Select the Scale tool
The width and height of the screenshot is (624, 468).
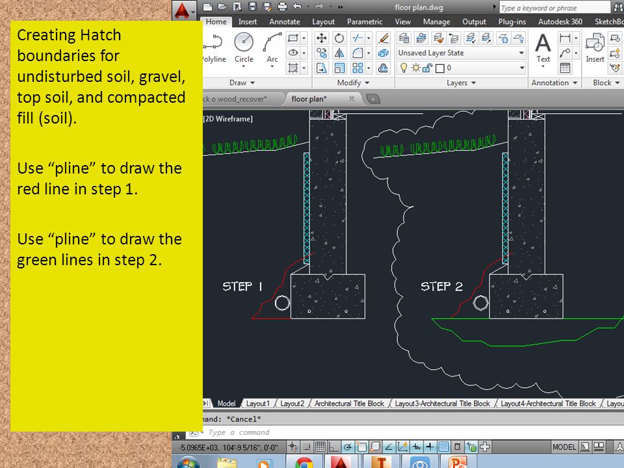click(339, 68)
